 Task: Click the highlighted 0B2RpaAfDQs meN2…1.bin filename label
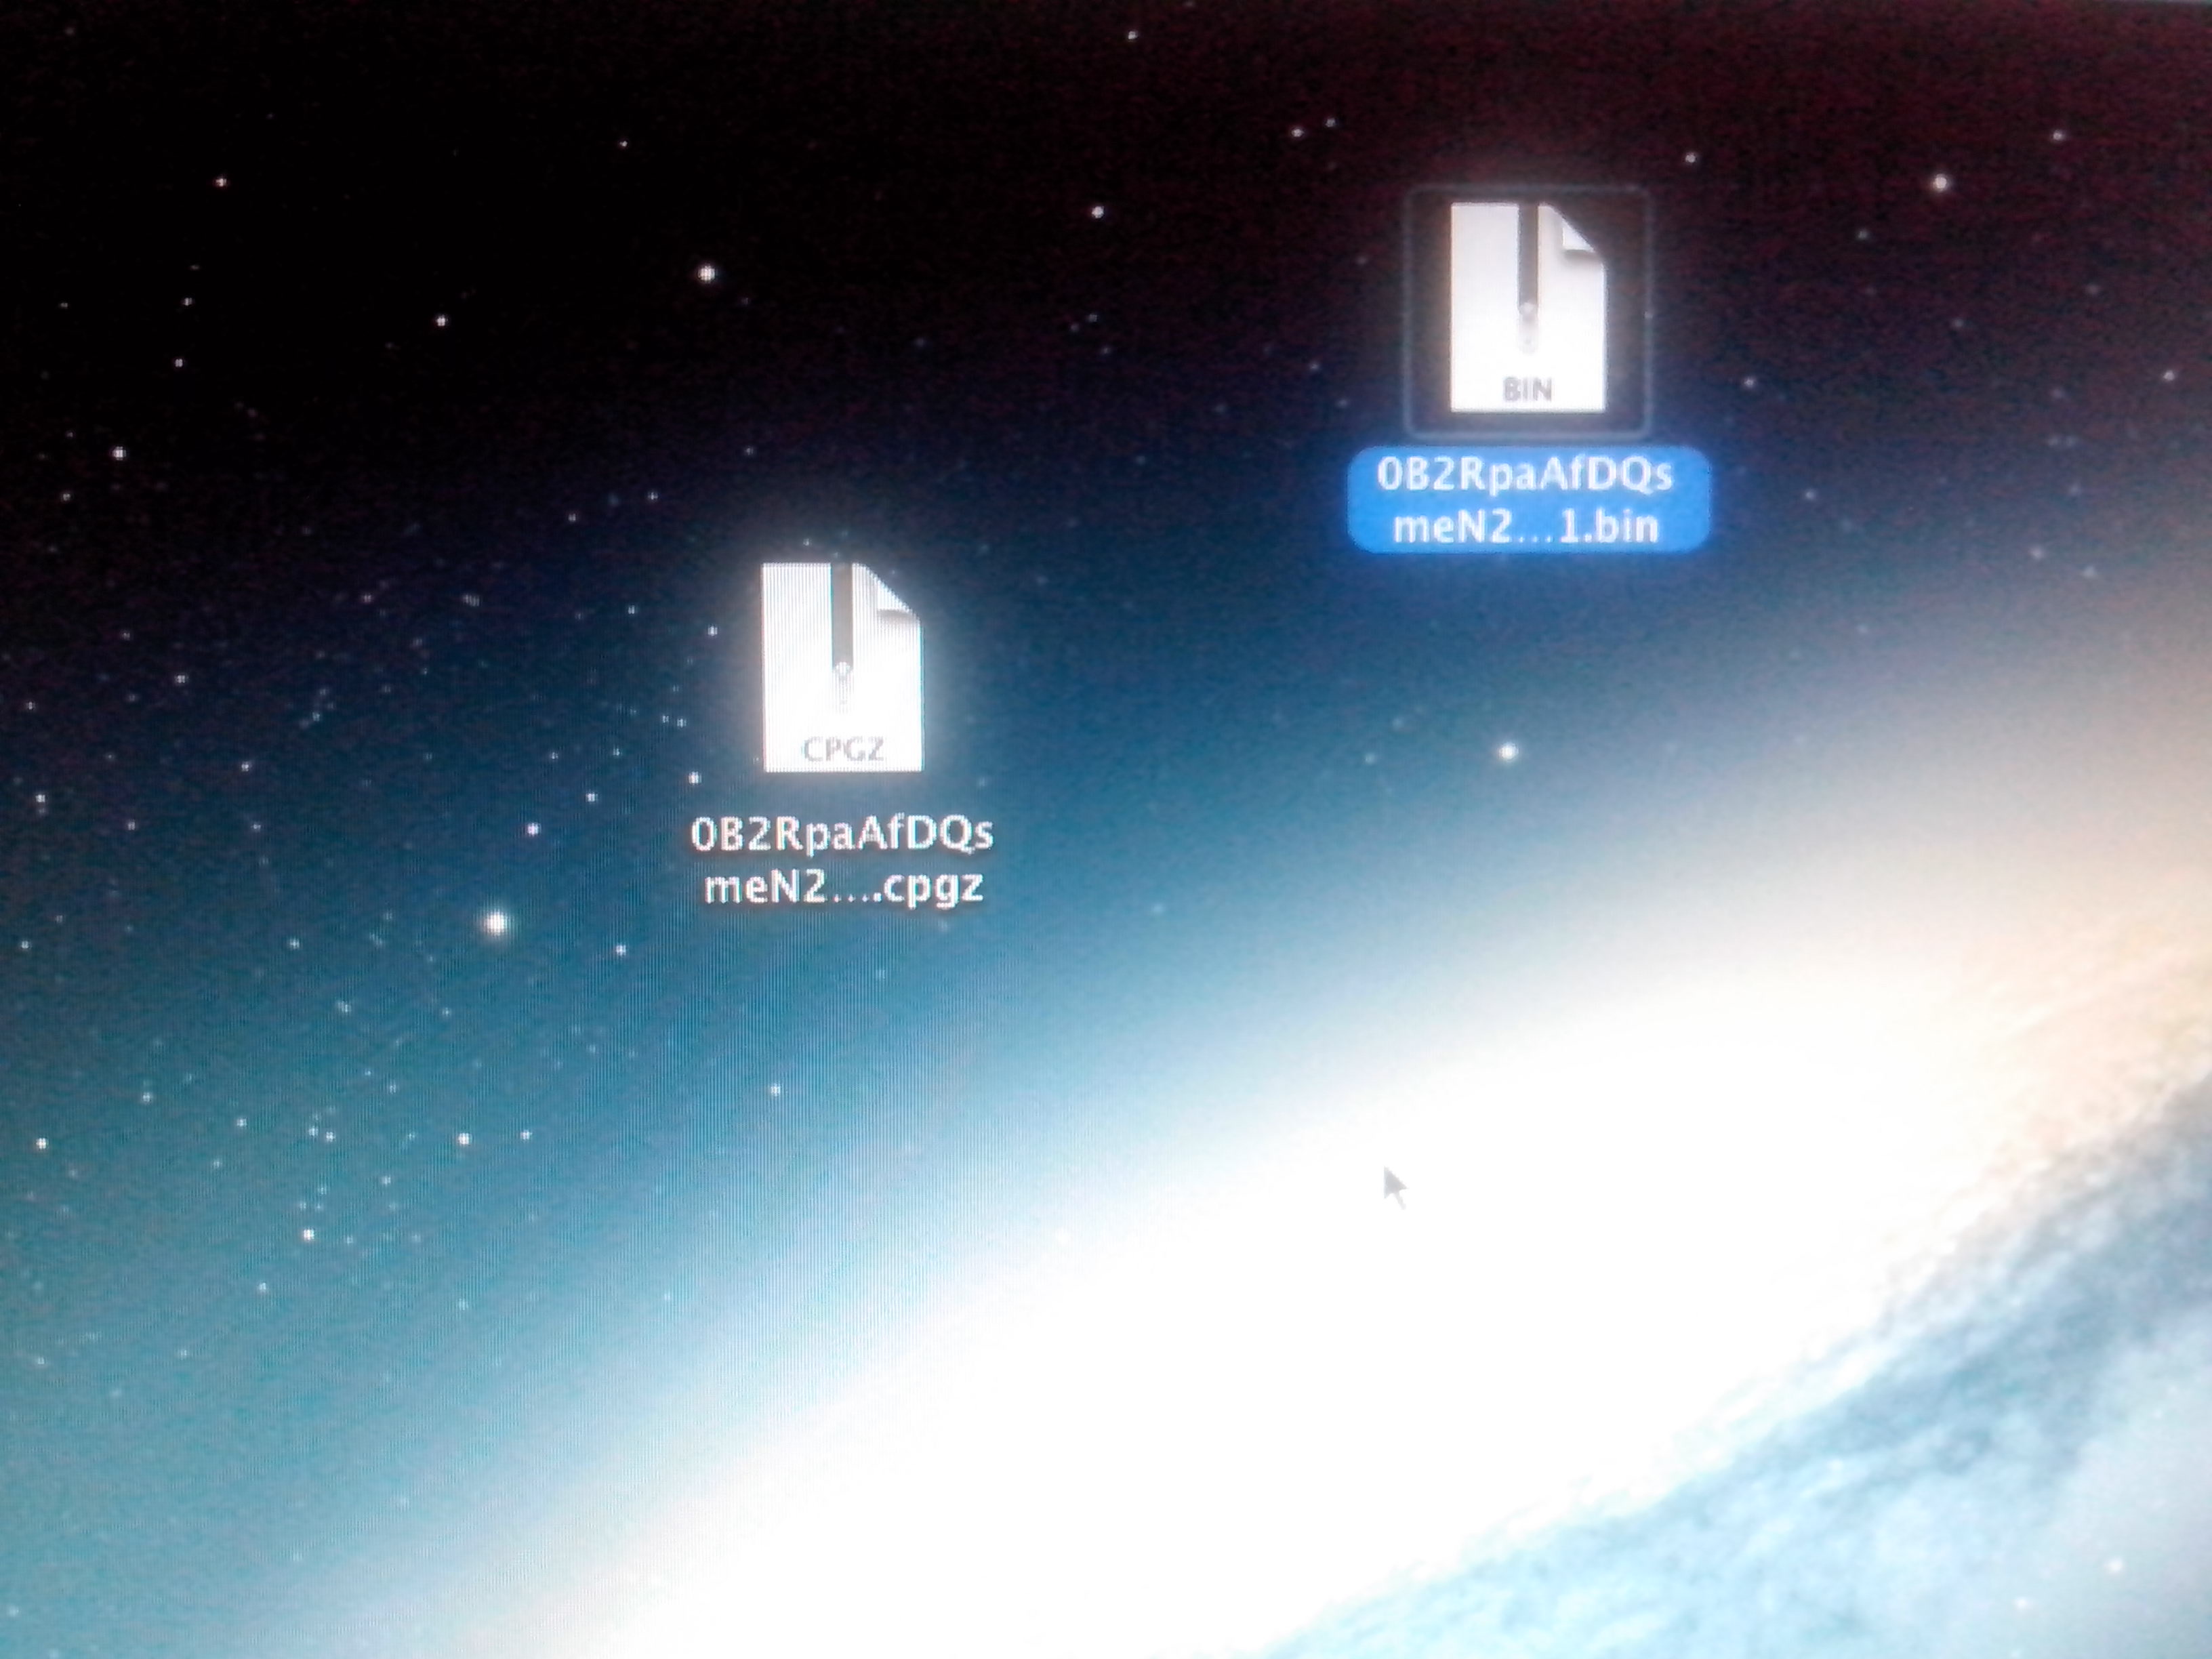tap(1527, 501)
